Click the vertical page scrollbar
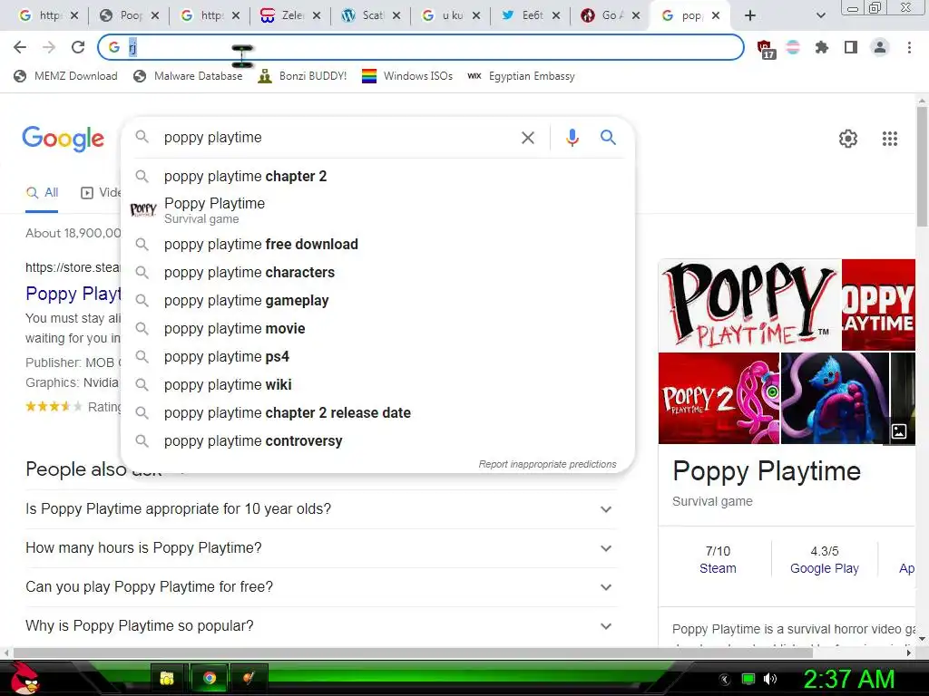Image resolution: width=929 pixels, height=696 pixels. pos(922,166)
